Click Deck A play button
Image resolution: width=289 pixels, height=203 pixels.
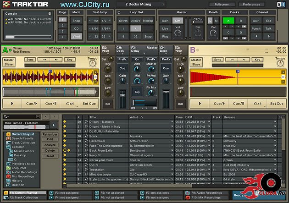12,104
